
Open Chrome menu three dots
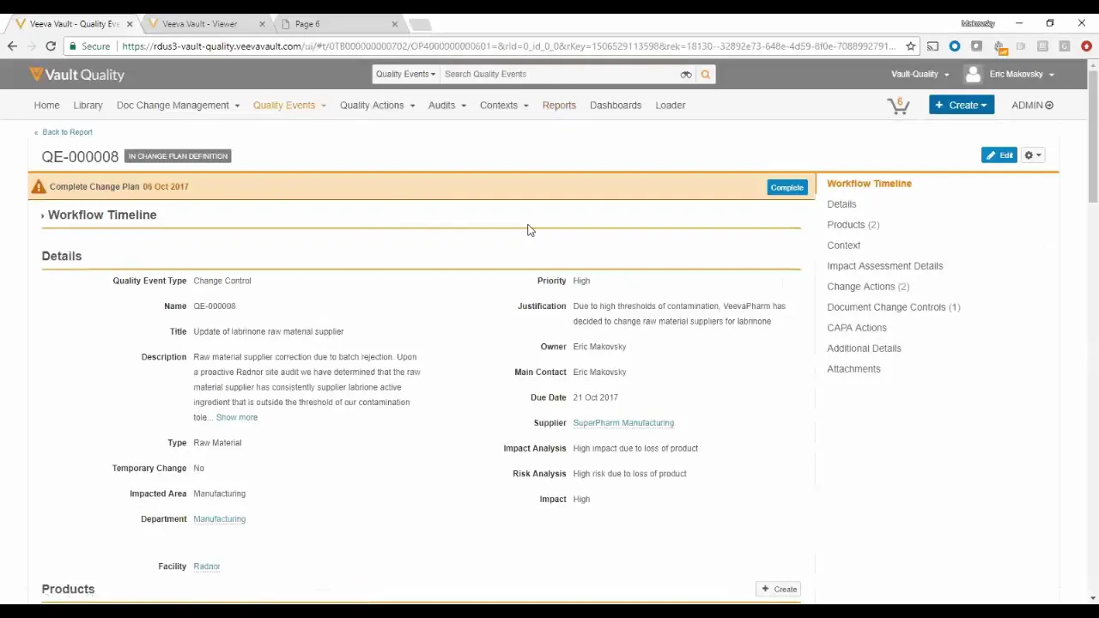click(x=1088, y=46)
